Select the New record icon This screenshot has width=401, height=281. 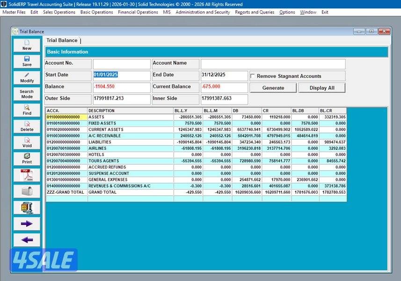point(26,45)
